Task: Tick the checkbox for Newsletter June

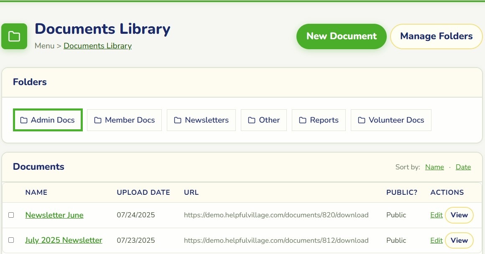Action: pos(11,215)
